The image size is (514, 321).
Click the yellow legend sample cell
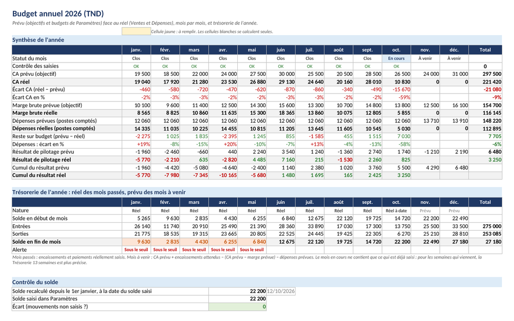[x=136, y=31]
